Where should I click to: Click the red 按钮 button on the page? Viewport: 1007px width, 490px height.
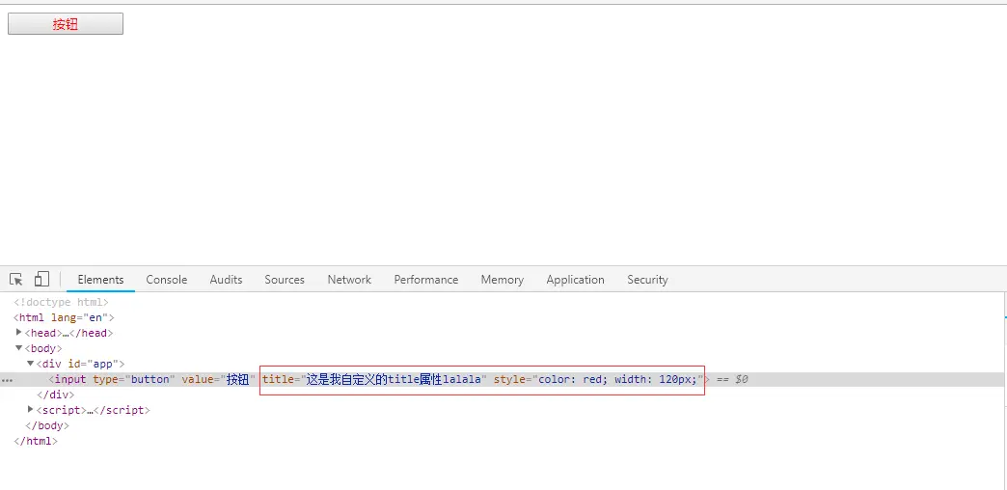click(66, 24)
